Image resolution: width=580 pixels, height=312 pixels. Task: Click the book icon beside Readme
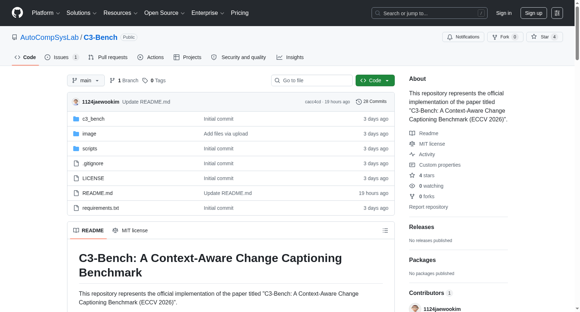click(x=412, y=133)
